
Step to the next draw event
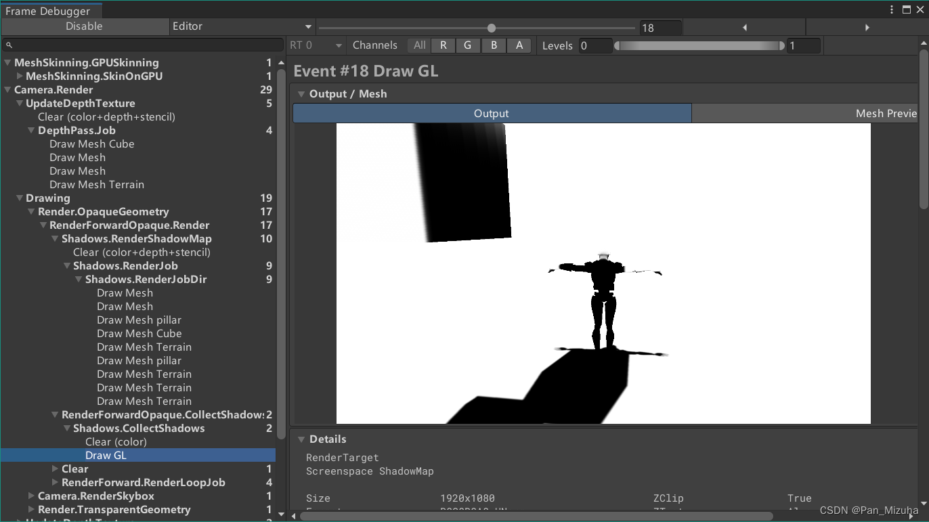(x=867, y=27)
